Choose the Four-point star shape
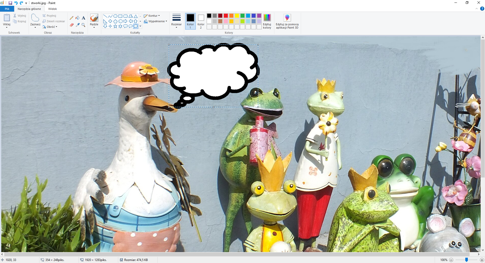 pyautogui.click(x=110, y=26)
